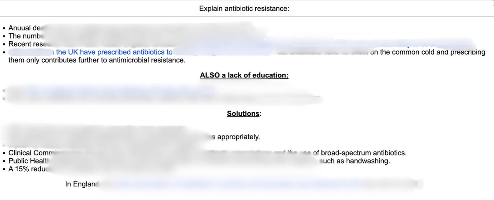Click the 'In Englan' paragraph start
494x200 pixels.
(x=81, y=184)
